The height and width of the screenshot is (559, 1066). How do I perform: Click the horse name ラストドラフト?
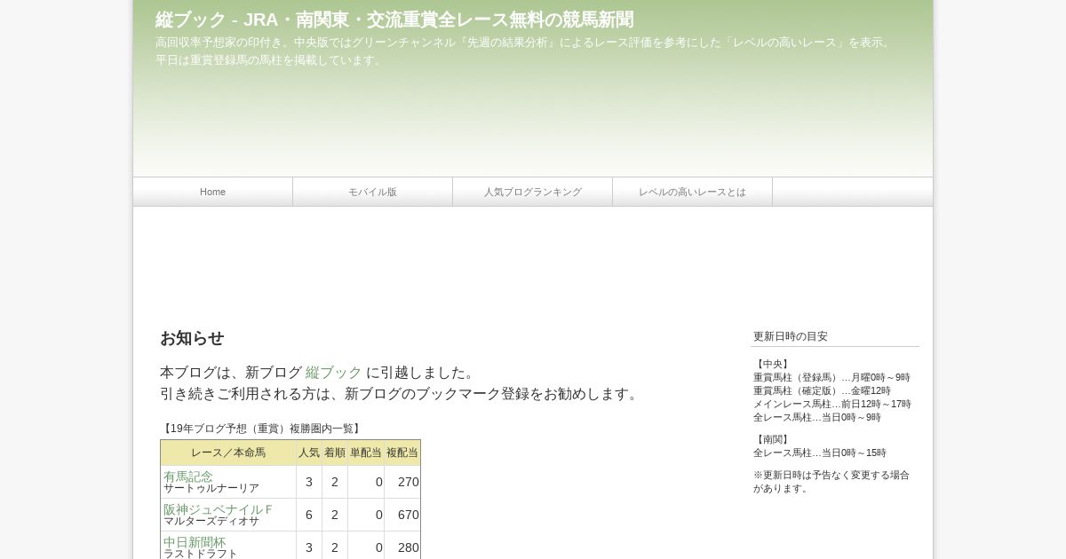[201, 554]
